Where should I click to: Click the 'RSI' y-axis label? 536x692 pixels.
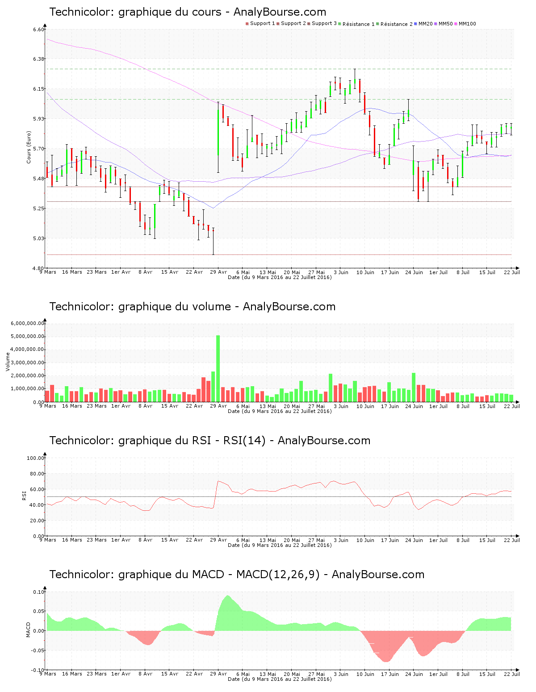(x=24, y=496)
